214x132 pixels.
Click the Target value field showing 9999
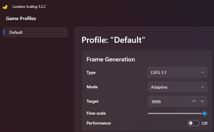[x=169, y=101]
